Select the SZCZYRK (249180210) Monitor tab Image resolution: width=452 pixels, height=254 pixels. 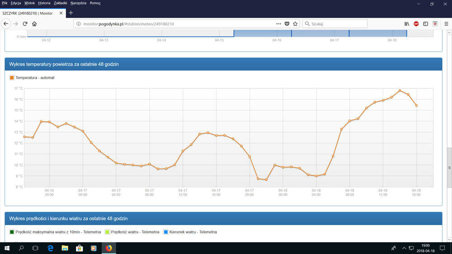[x=33, y=13]
